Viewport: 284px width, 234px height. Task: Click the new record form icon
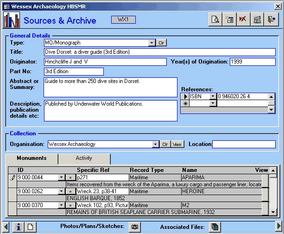click(229, 20)
